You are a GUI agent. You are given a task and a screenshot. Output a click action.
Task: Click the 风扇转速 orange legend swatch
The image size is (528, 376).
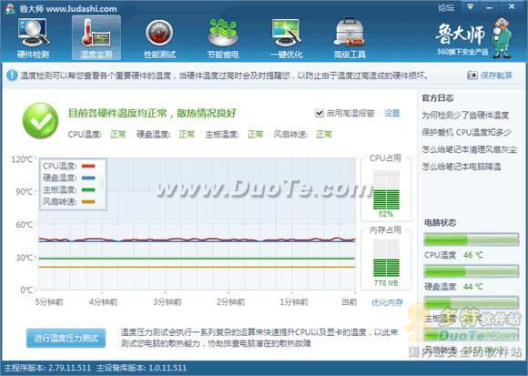88,201
